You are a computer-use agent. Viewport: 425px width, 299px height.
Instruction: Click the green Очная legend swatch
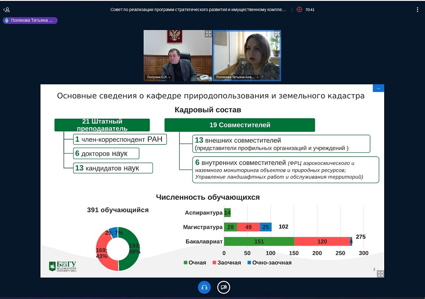[x=185, y=263]
